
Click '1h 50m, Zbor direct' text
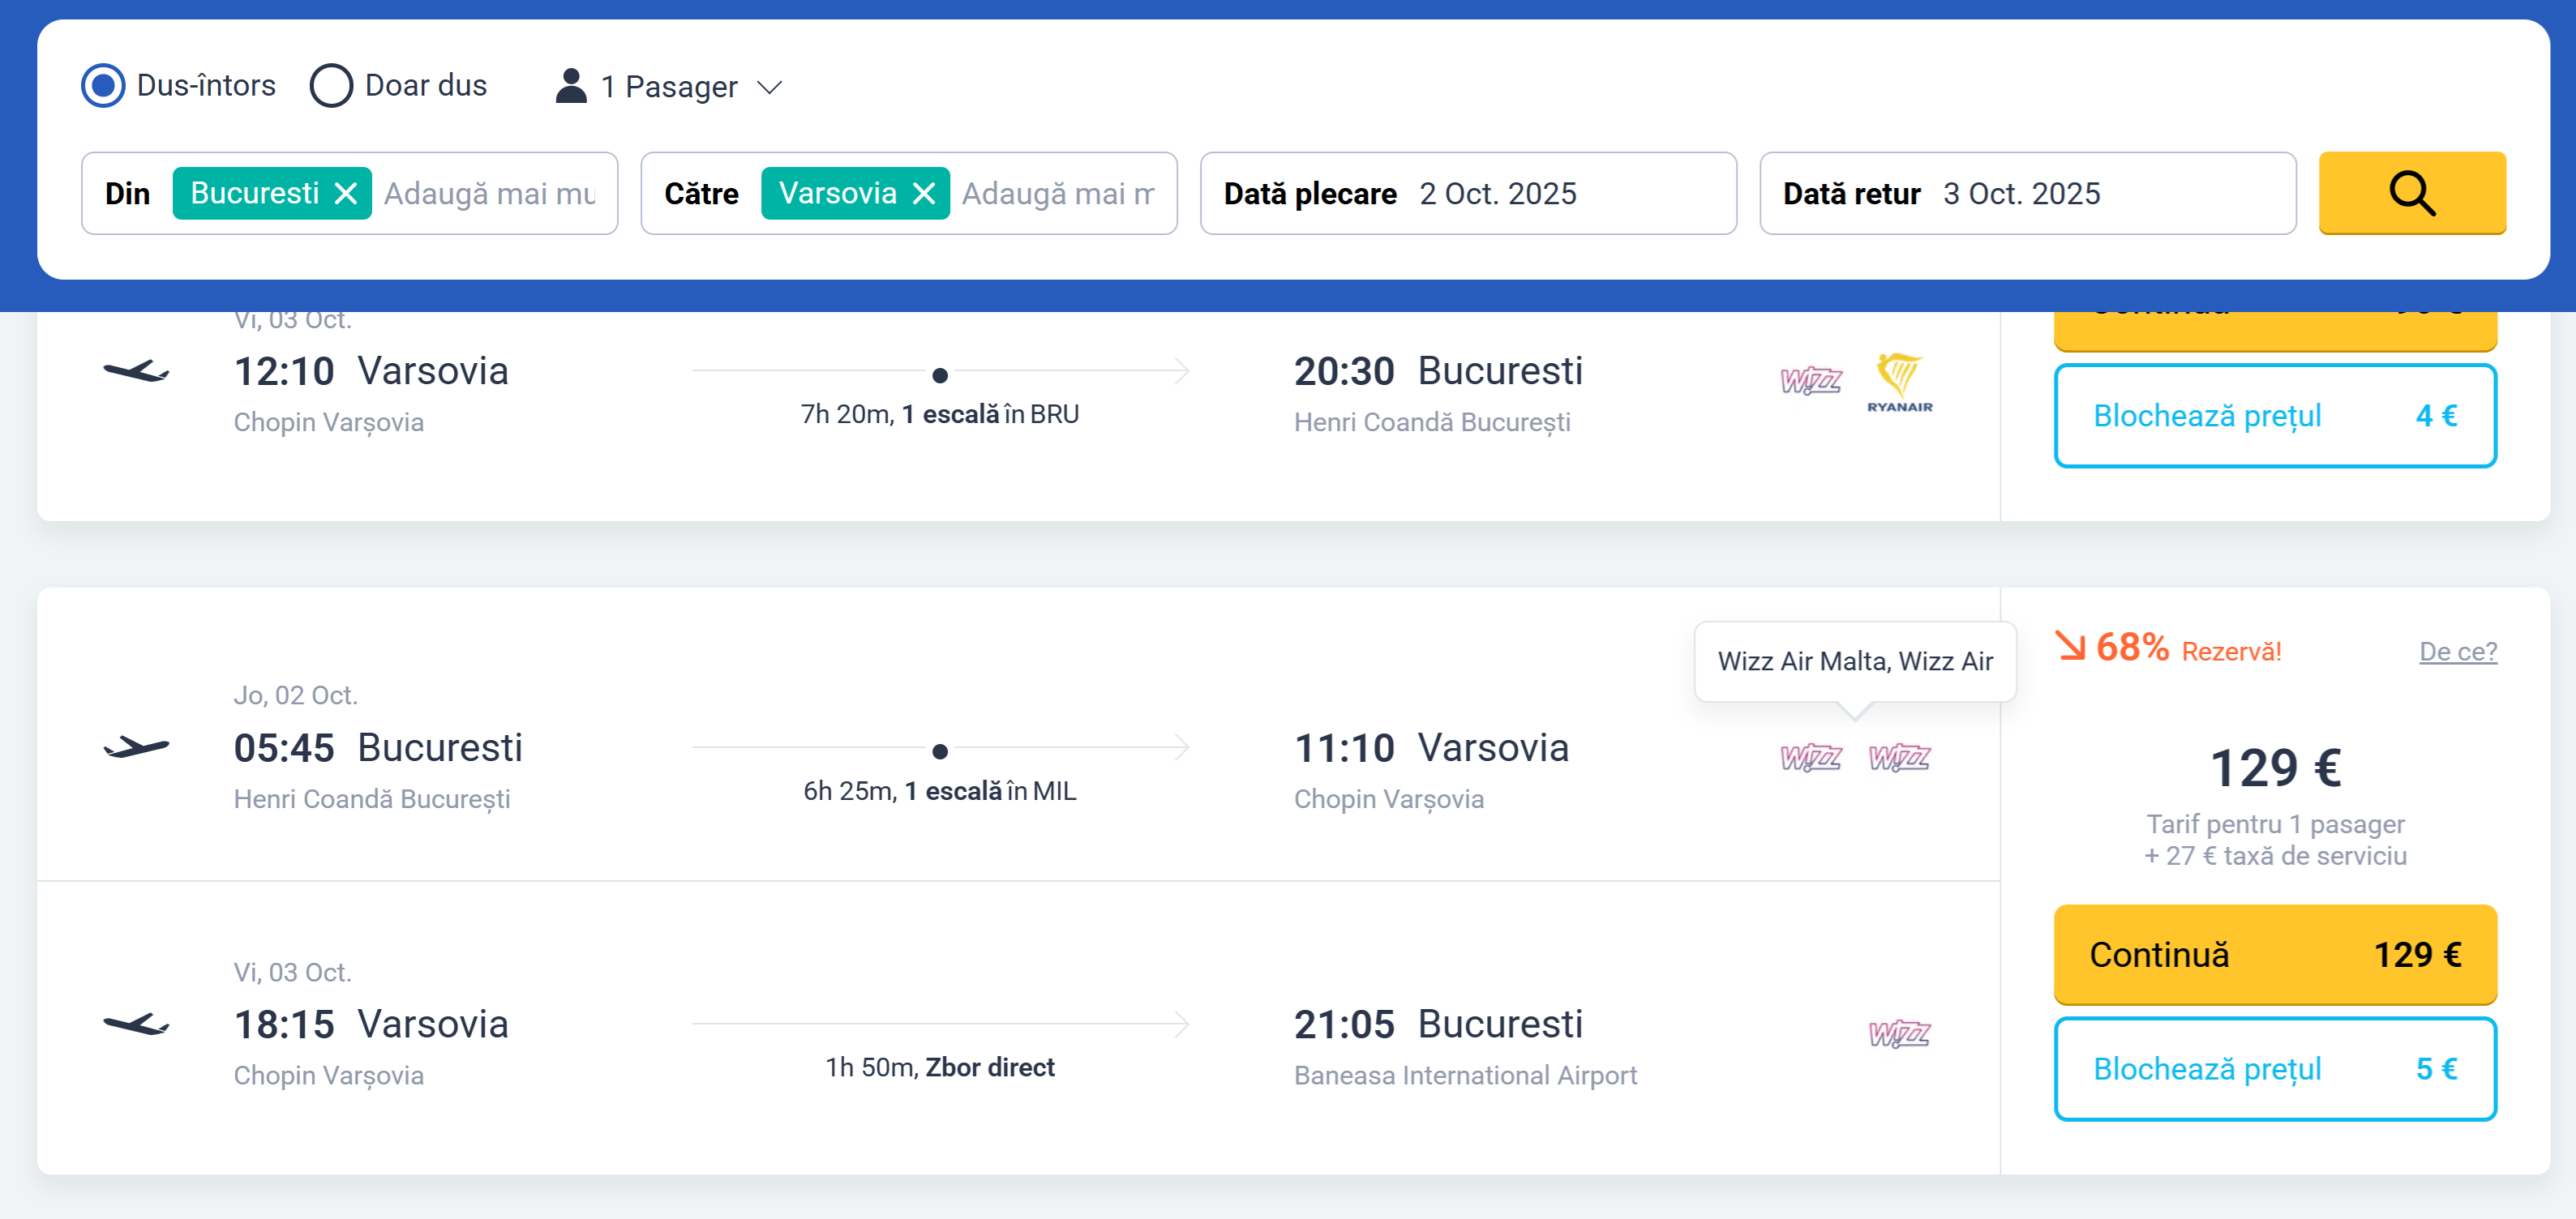click(x=940, y=1068)
